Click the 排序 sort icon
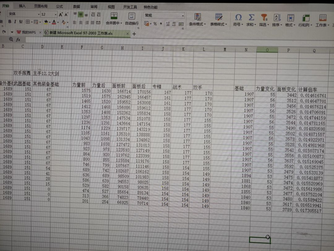Image resolution: width=334 pixels, height=251 pixels. coord(277,18)
